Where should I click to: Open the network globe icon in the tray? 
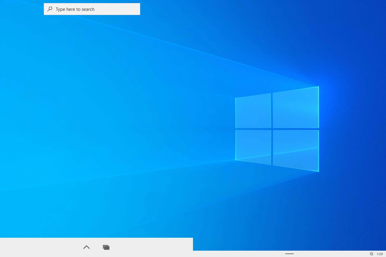tap(372, 254)
